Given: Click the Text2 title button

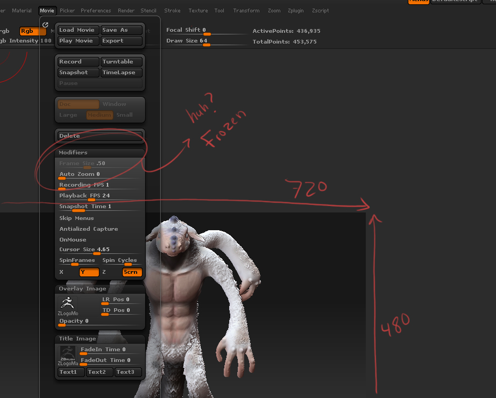Looking at the screenshot, I should [x=100, y=372].
